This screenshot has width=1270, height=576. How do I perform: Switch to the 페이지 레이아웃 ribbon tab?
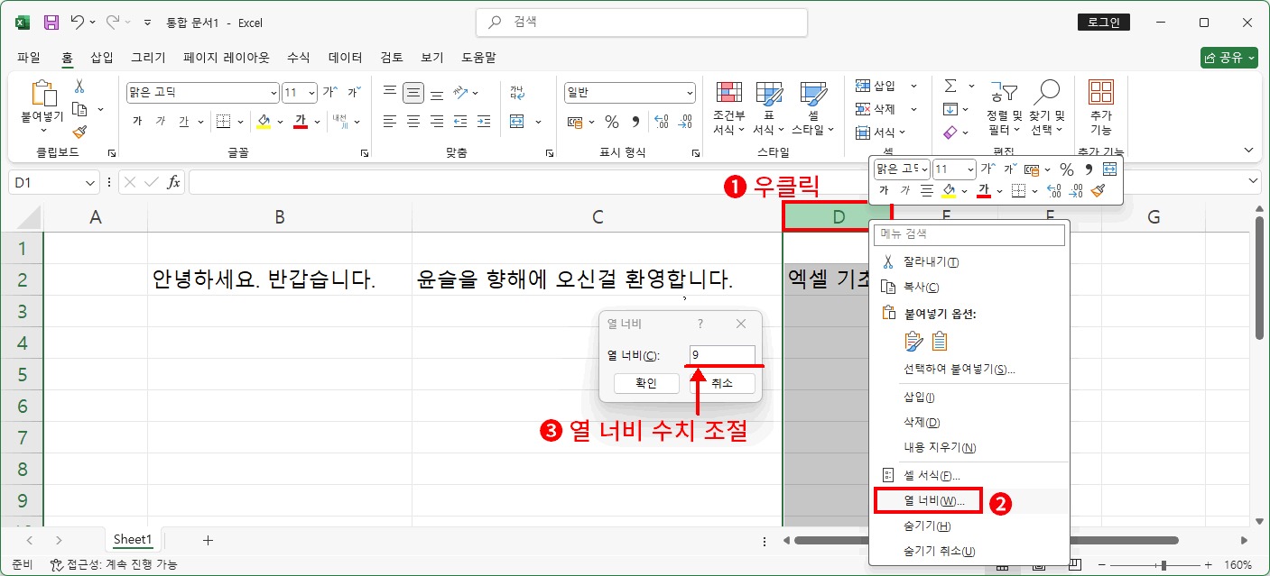pos(226,57)
